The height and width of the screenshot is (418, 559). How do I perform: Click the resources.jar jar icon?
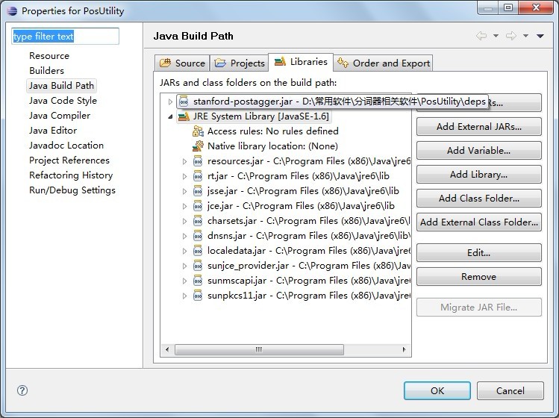198,161
